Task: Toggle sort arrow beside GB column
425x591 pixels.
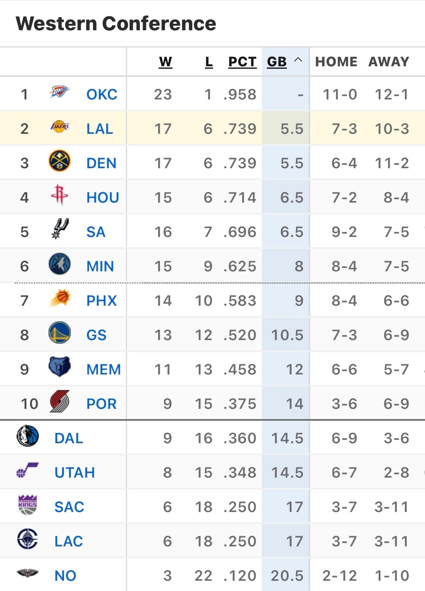Action: click(298, 60)
